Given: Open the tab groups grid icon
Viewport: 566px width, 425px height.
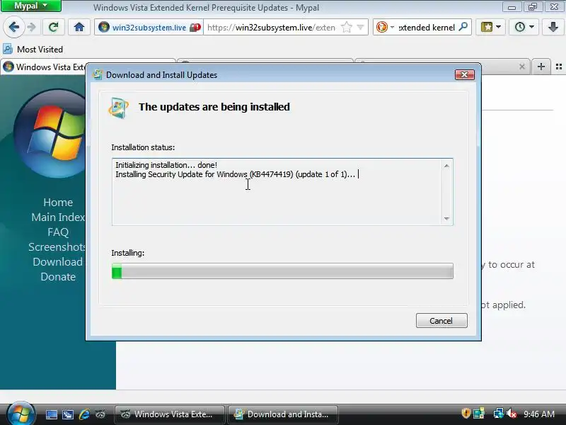Looking at the screenshot, I should [x=559, y=67].
